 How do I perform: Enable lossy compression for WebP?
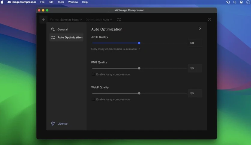[x=93, y=99]
